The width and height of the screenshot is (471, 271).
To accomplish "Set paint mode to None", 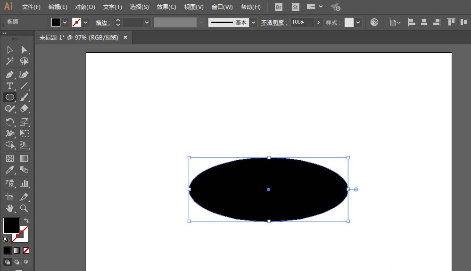I will (26, 250).
